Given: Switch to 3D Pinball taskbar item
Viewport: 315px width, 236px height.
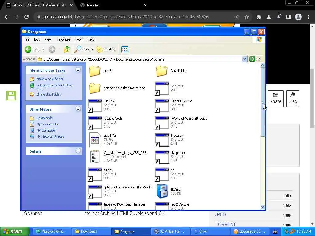Looking at the screenshot, I should pos(170,232).
